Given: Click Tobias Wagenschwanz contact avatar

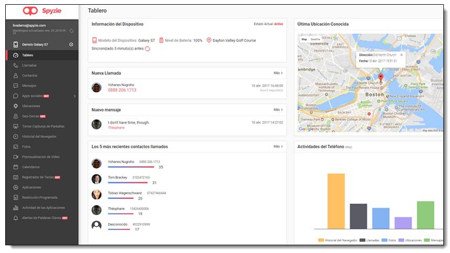Looking at the screenshot, I should 97,194.
